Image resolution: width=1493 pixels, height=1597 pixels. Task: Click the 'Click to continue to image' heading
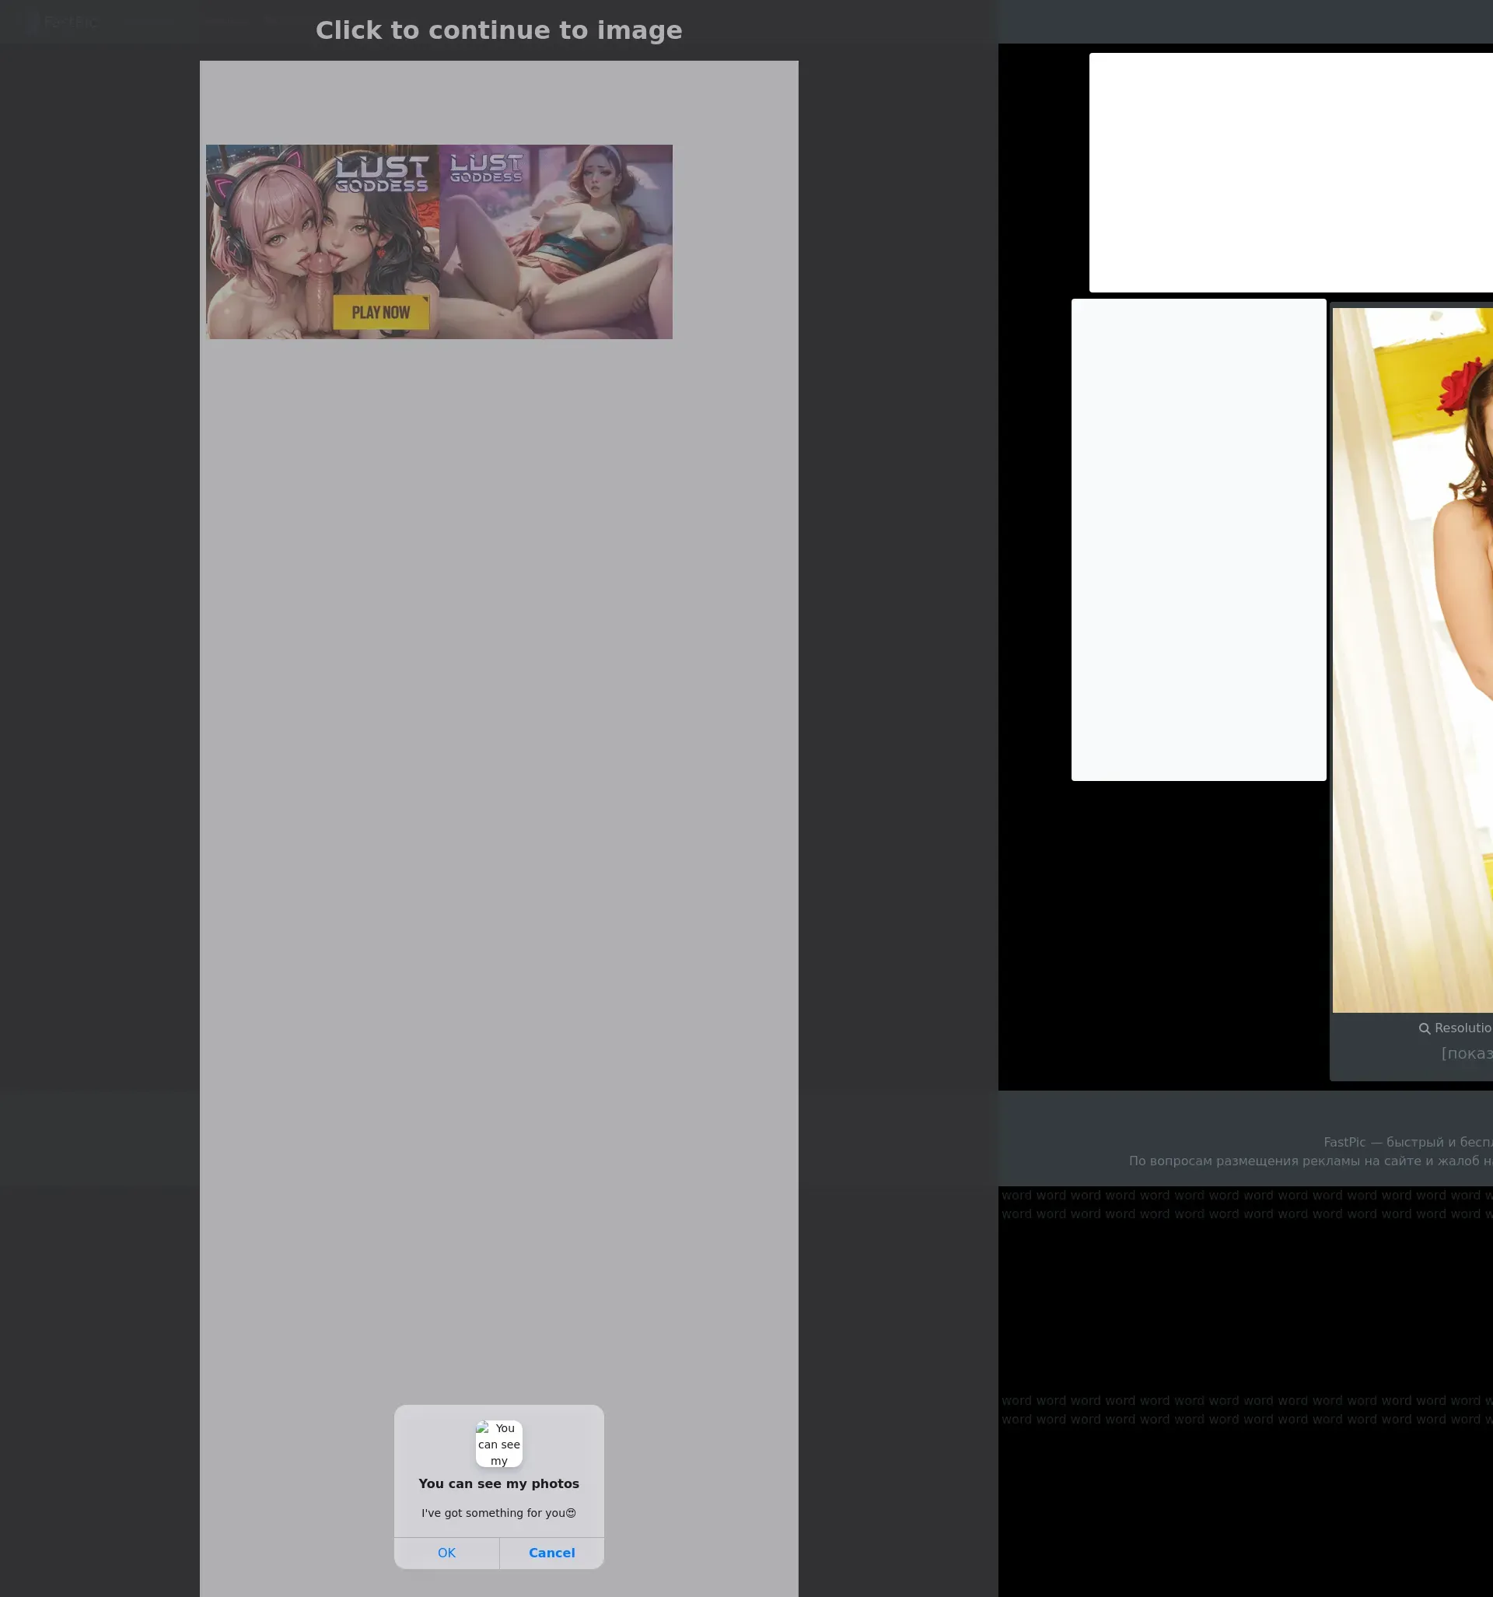tap(498, 30)
